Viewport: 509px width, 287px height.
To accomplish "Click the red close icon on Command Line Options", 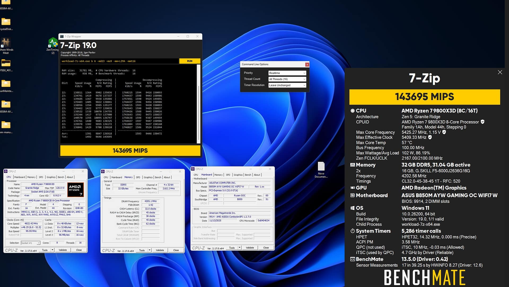I will 307,65.
